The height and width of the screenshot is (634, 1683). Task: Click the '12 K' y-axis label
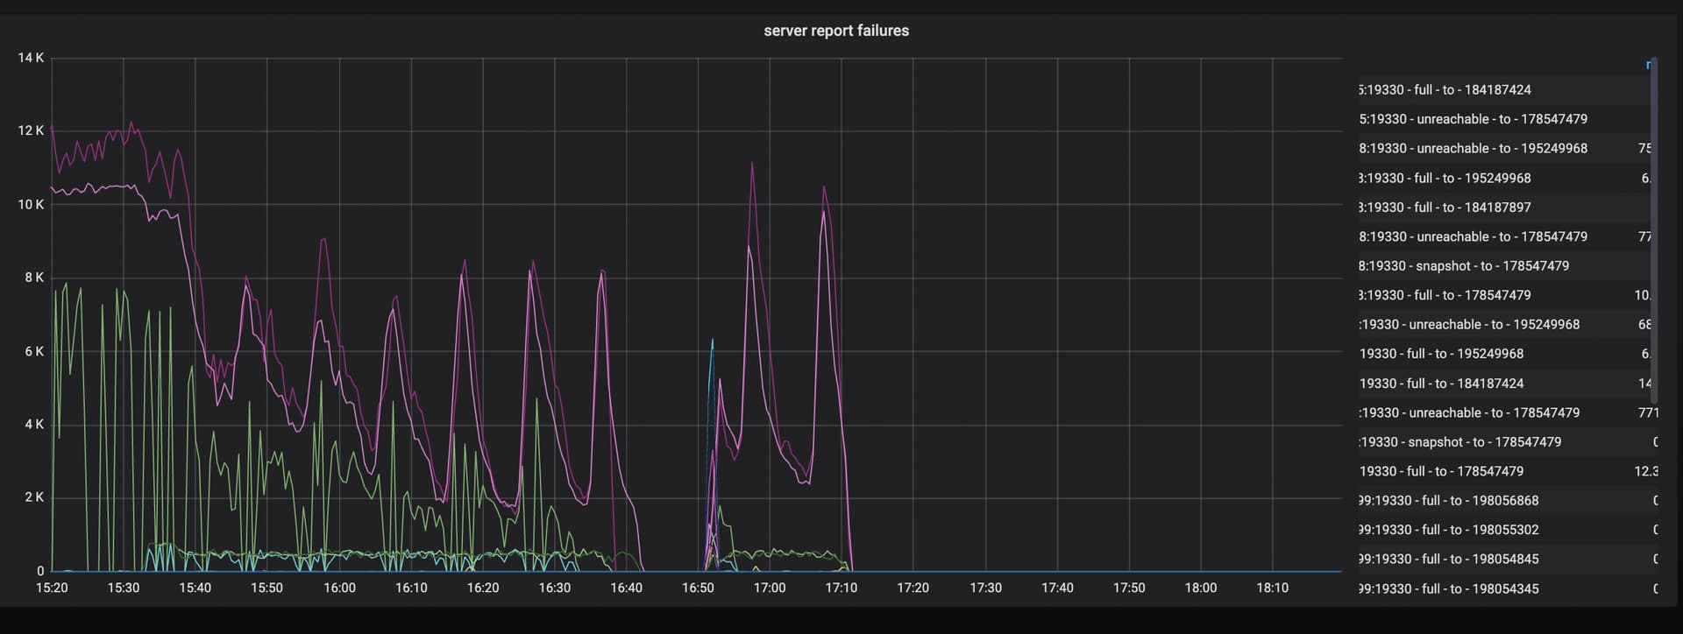[31, 131]
